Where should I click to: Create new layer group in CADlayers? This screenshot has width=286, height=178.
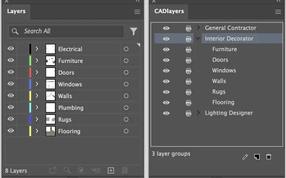coord(257,157)
